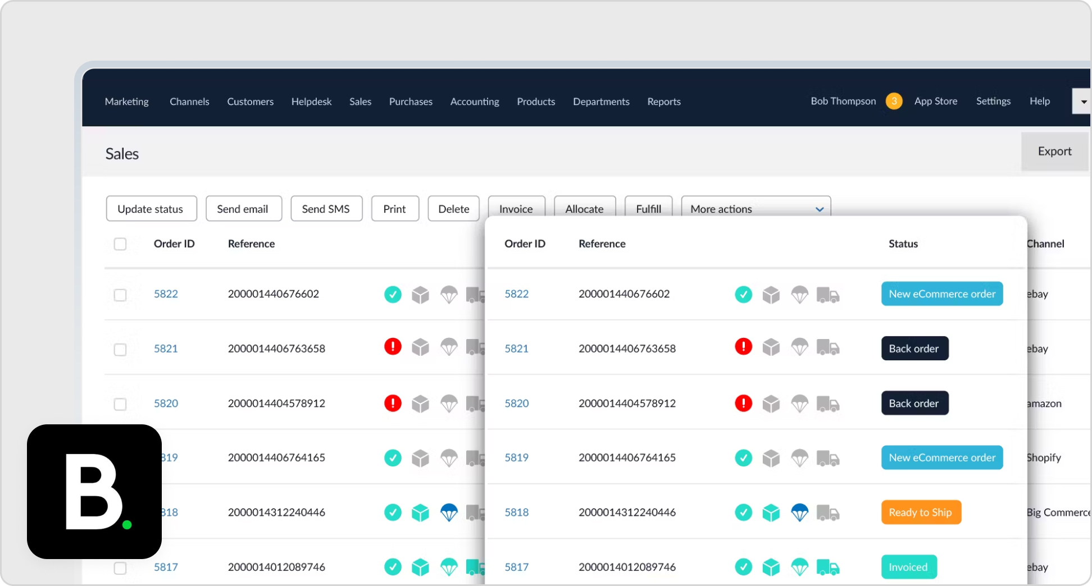Click the red alert icon on order 5821
The height and width of the screenshot is (586, 1092).
(744, 347)
